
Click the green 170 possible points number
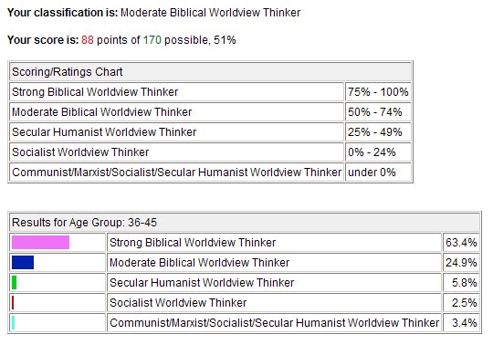pos(152,40)
